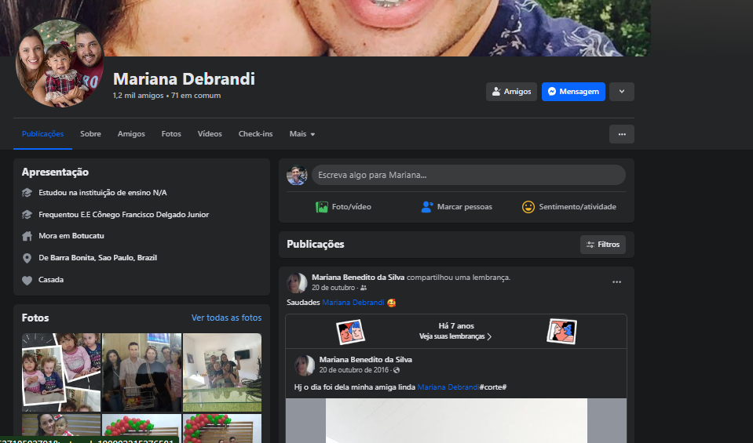Click Mariana Debrandi's profile picture
The image size is (753, 443).
coord(60,64)
